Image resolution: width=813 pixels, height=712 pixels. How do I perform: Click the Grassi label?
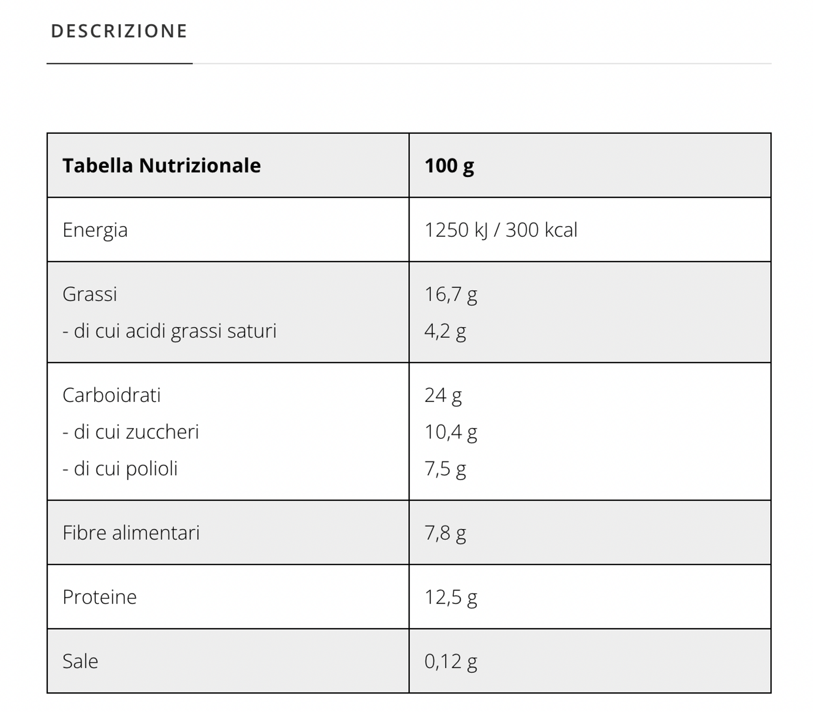click(90, 294)
